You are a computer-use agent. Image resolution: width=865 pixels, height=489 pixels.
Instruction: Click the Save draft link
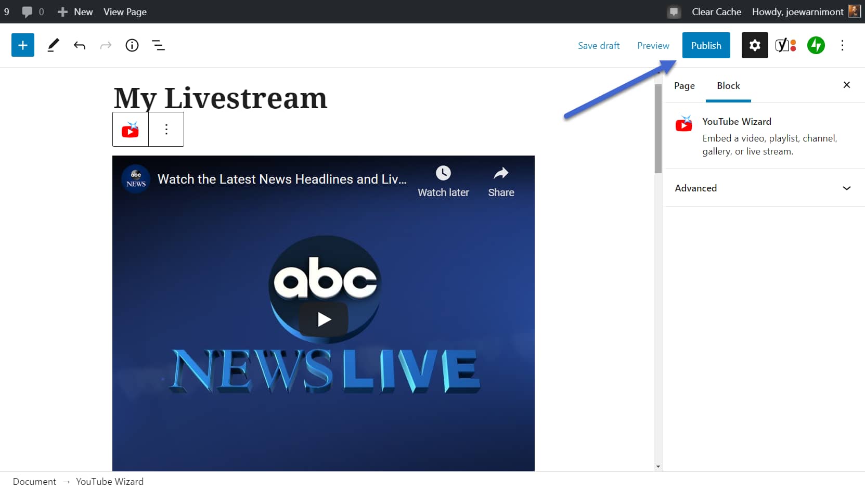click(599, 46)
